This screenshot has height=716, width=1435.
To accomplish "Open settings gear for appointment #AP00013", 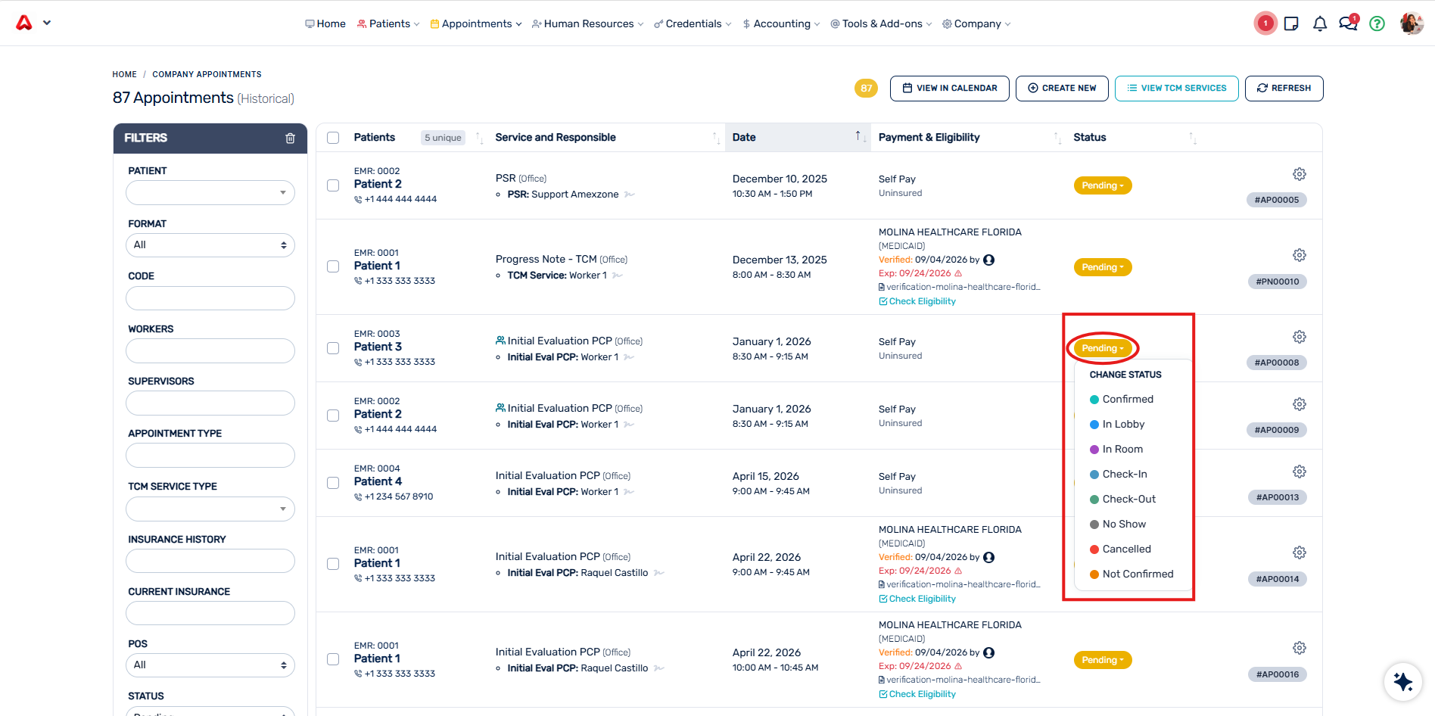I will point(1300,472).
